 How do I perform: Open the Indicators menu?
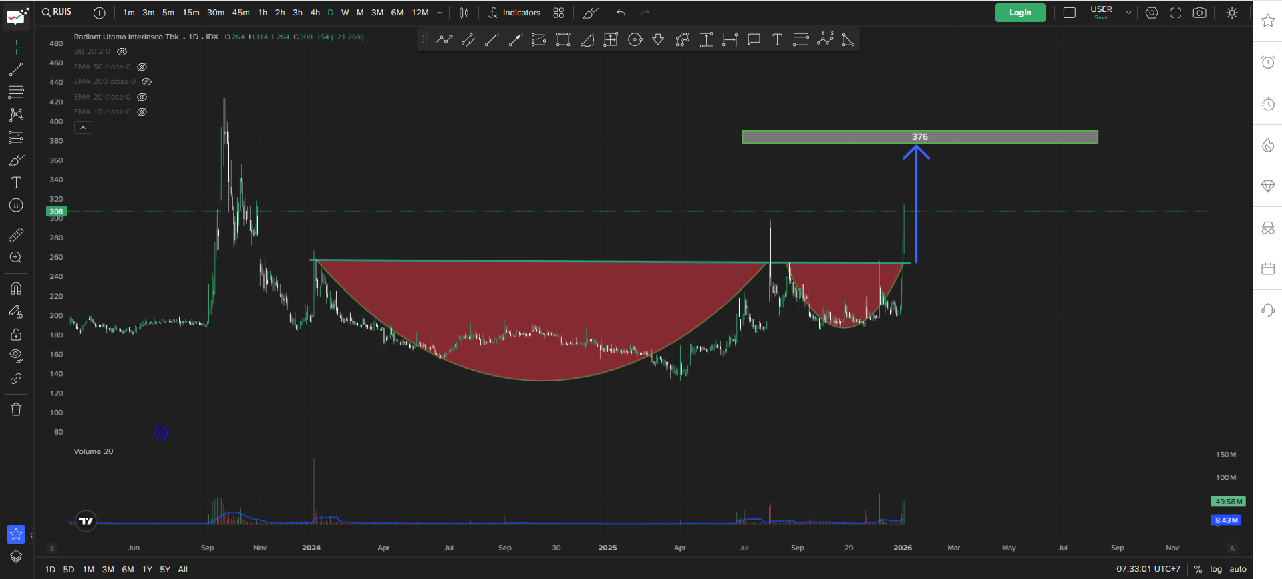(514, 13)
